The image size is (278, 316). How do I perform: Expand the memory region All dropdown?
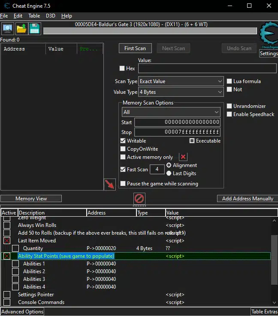coord(171,112)
